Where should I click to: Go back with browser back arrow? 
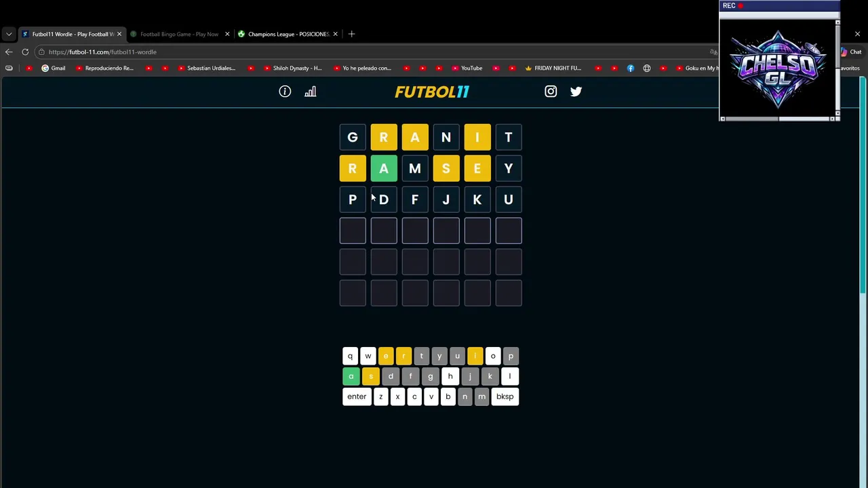[9, 52]
